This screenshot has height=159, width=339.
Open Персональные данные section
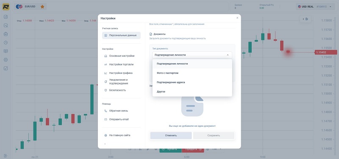pos(121,35)
